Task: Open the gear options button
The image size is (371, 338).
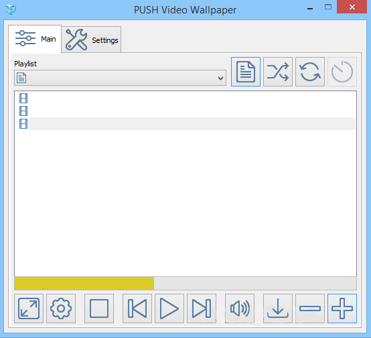Action: pyautogui.click(x=61, y=308)
